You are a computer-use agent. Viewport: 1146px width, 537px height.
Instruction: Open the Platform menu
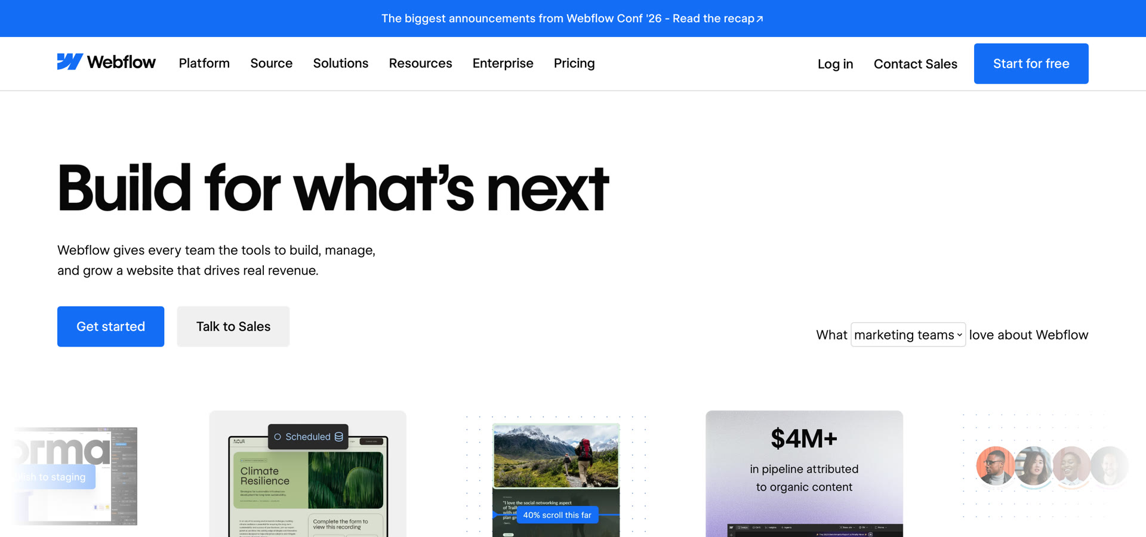point(204,63)
